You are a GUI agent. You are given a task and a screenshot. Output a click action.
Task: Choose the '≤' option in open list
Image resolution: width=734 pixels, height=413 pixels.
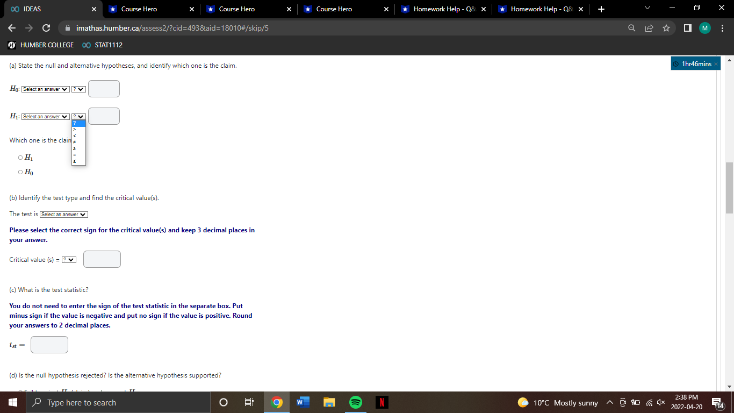(x=78, y=161)
